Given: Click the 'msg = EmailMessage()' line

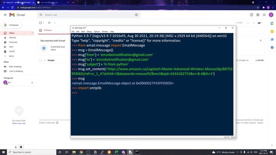Looking at the screenshot, I should pyautogui.click(x=96, y=50).
